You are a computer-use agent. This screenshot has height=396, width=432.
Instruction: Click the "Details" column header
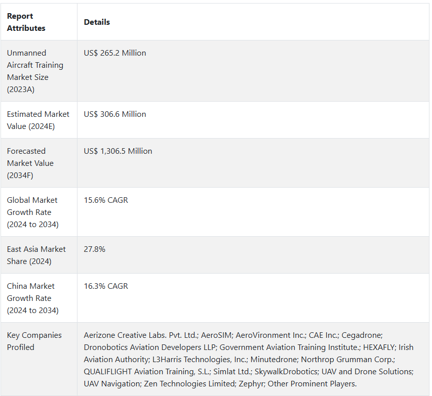click(97, 22)
